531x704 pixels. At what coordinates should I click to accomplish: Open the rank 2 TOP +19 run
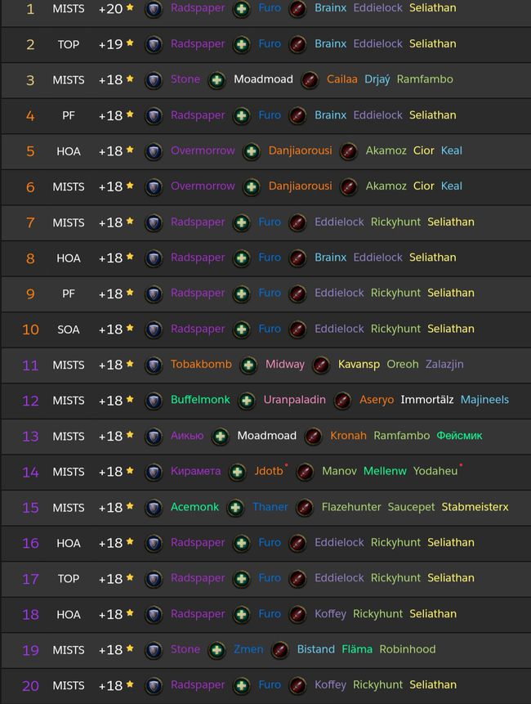[x=265, y=44]
